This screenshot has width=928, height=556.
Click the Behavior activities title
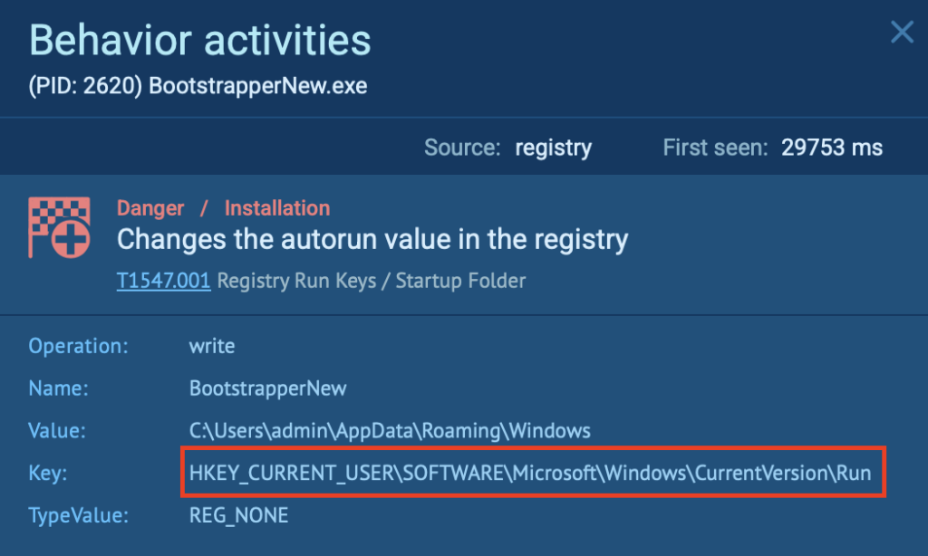click(200, 40)
